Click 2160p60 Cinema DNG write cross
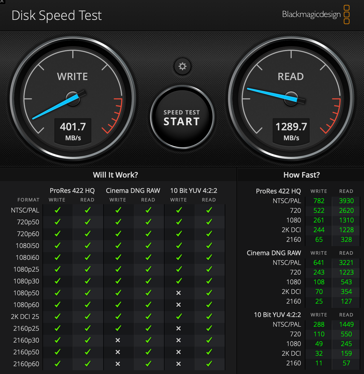The height and width of the screenshot is (374, 364). click(118, 364)
